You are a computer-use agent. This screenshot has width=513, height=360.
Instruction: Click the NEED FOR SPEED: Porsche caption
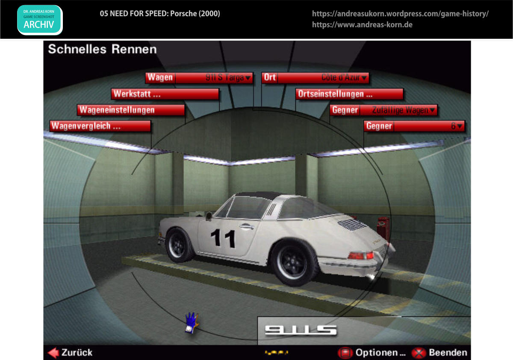pyautogui.click(x=160, y=14)
